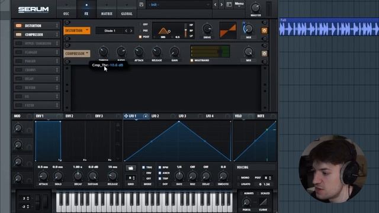Open the preset browser icon beside Menu
The width and height of the screenshot is (379, 213).
tap(229, 5)
